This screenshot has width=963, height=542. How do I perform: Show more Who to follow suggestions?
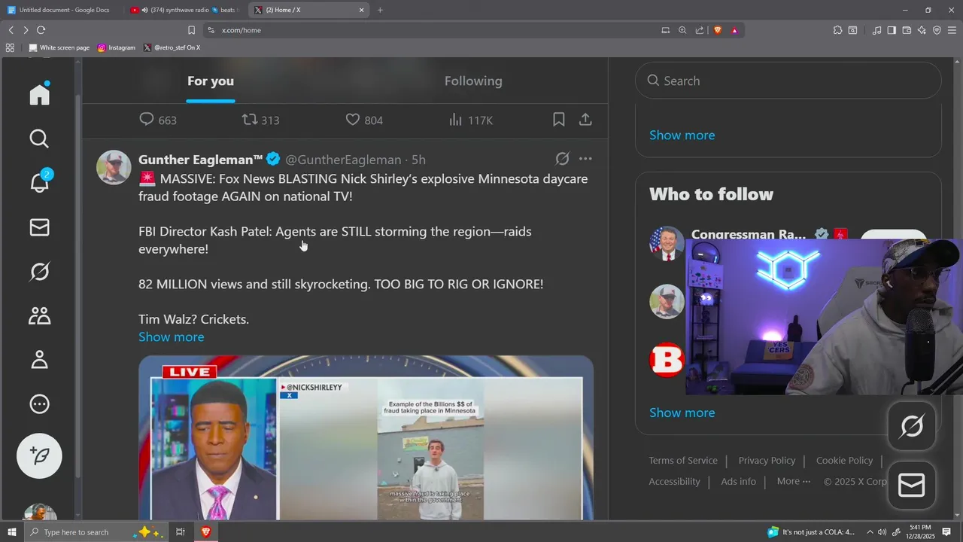tap(682, 413)
